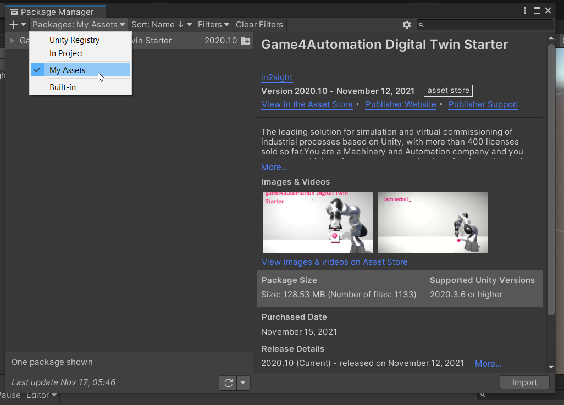Screen dimensions: 564x405
Task: Click the scroll down arrow in details
Action: pos(551,367)
